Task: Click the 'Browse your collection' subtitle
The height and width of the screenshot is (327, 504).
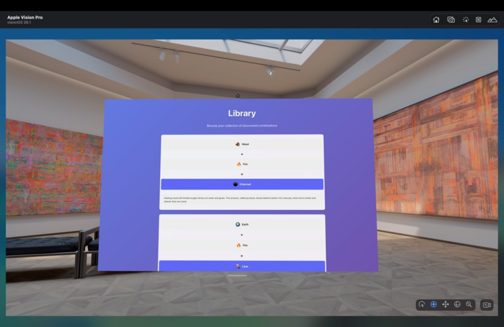Action: [242, 126]
